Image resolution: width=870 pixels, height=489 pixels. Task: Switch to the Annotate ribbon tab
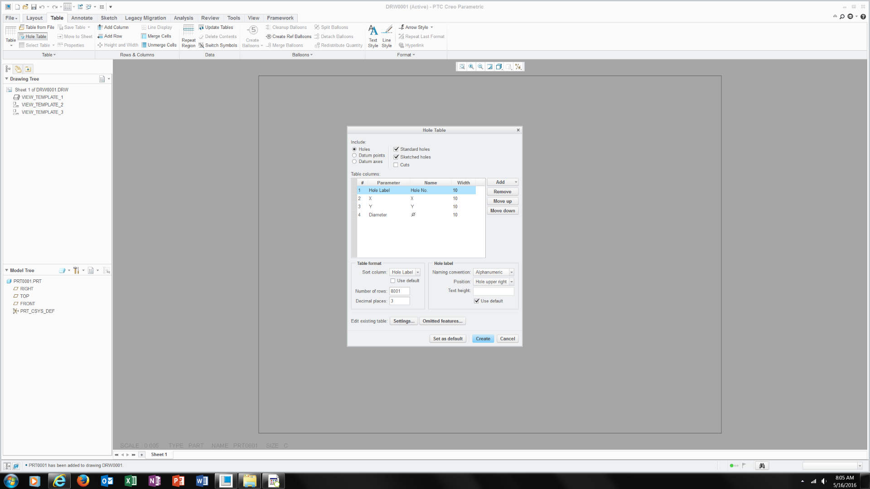(82, 18)
